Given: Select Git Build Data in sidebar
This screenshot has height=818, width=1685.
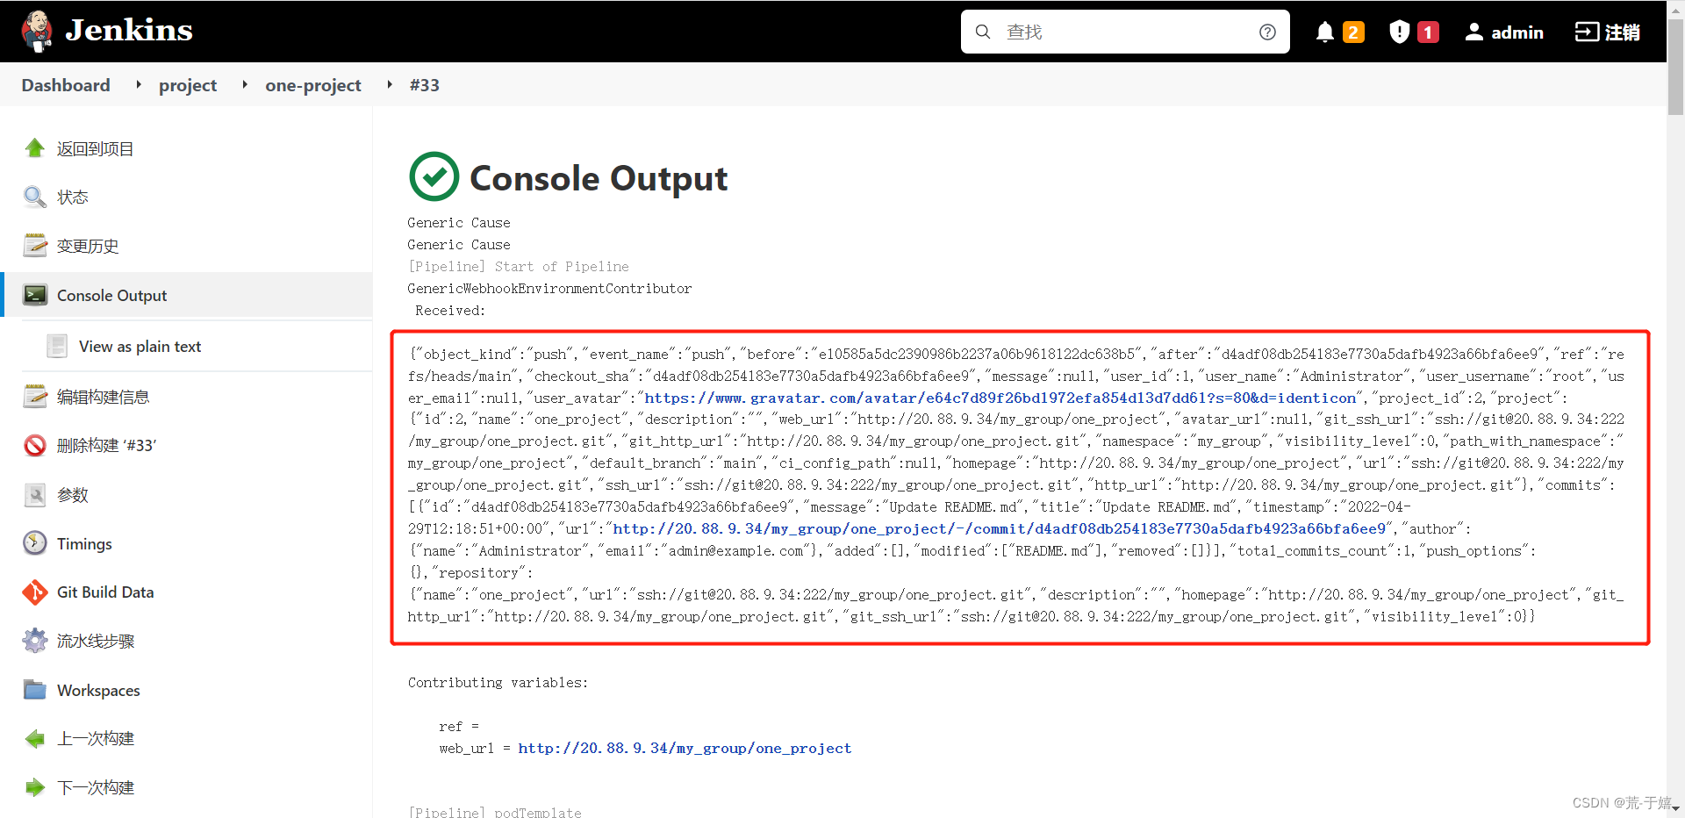Looking at the screenshot, I should click(x=105, y=592).
